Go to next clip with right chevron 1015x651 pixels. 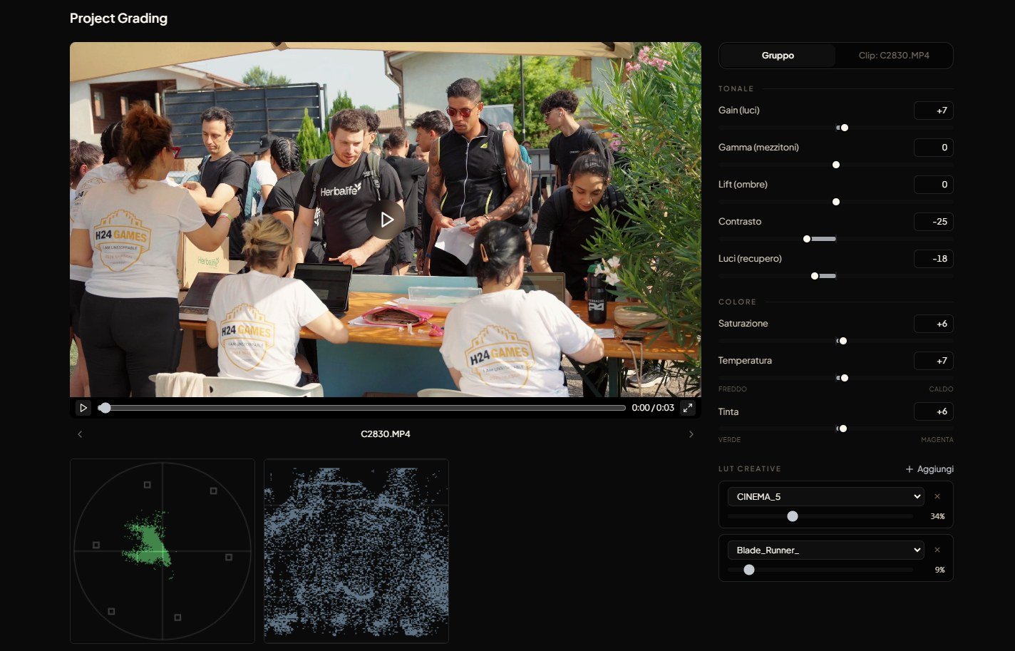pyautogui.click(x=691, y=434)
